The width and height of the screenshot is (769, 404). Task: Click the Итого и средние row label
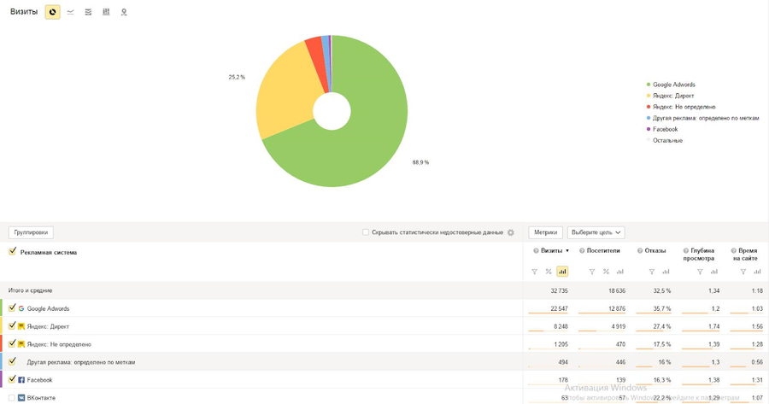[31, 290]
